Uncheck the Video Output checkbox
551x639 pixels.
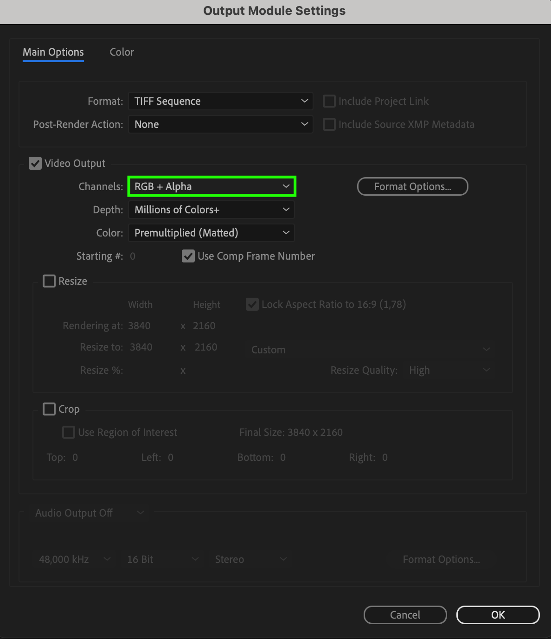click(35, 163)
